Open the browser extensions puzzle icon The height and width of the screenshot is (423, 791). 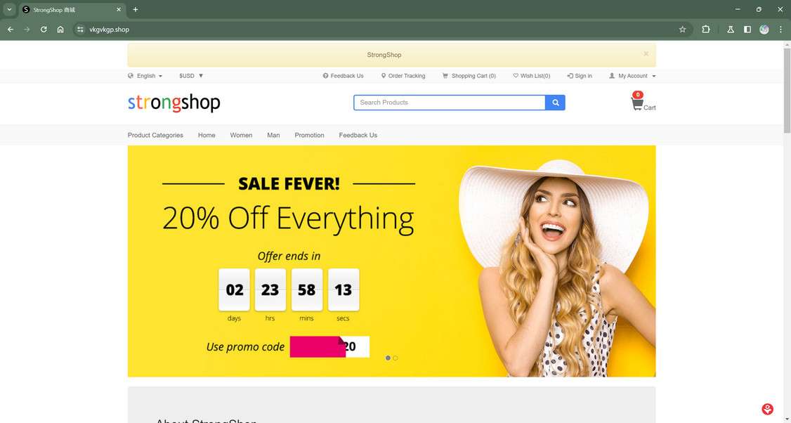pyautogui.click(x=706, y=30)
